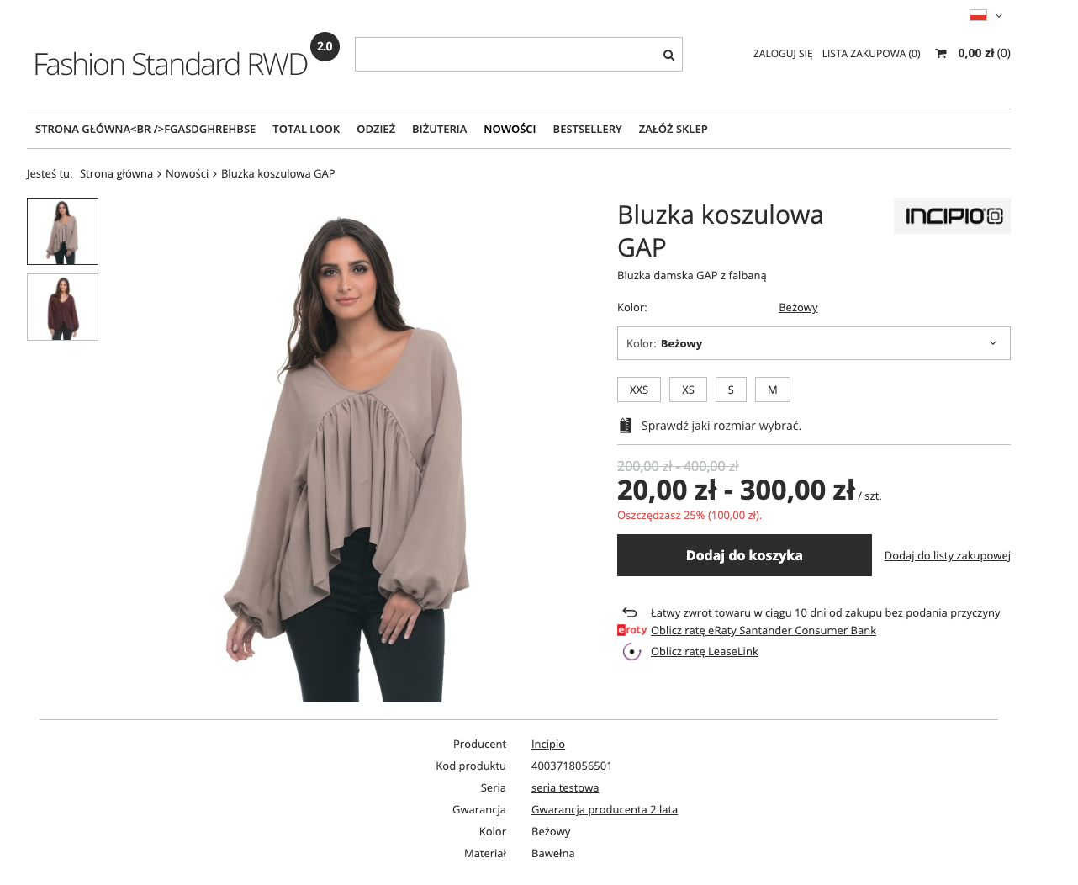Select size XXS
This screenshot has width=1078, height=885.
coord(639,390)
